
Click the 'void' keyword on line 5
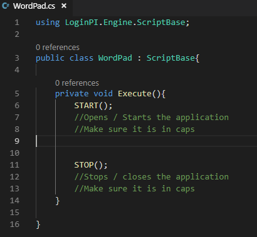103,94
